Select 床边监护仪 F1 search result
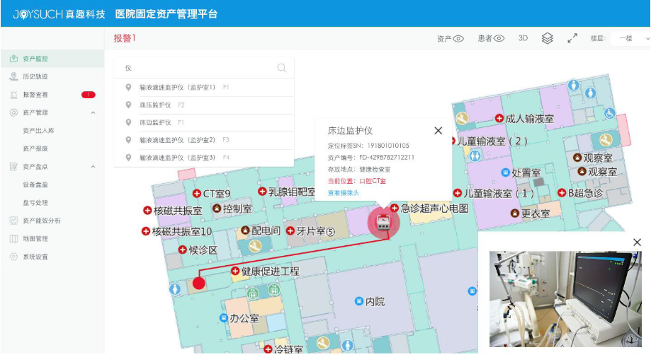 pos(203,122)
